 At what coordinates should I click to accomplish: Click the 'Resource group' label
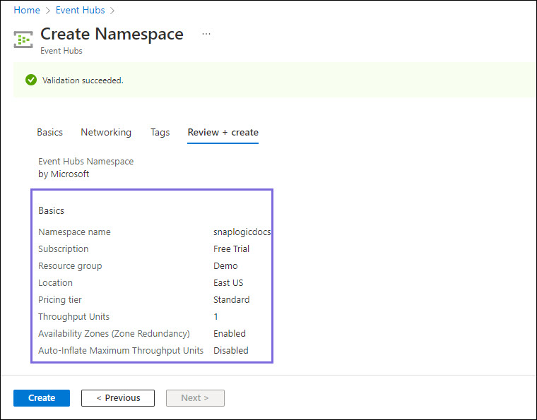click(70, 266)
